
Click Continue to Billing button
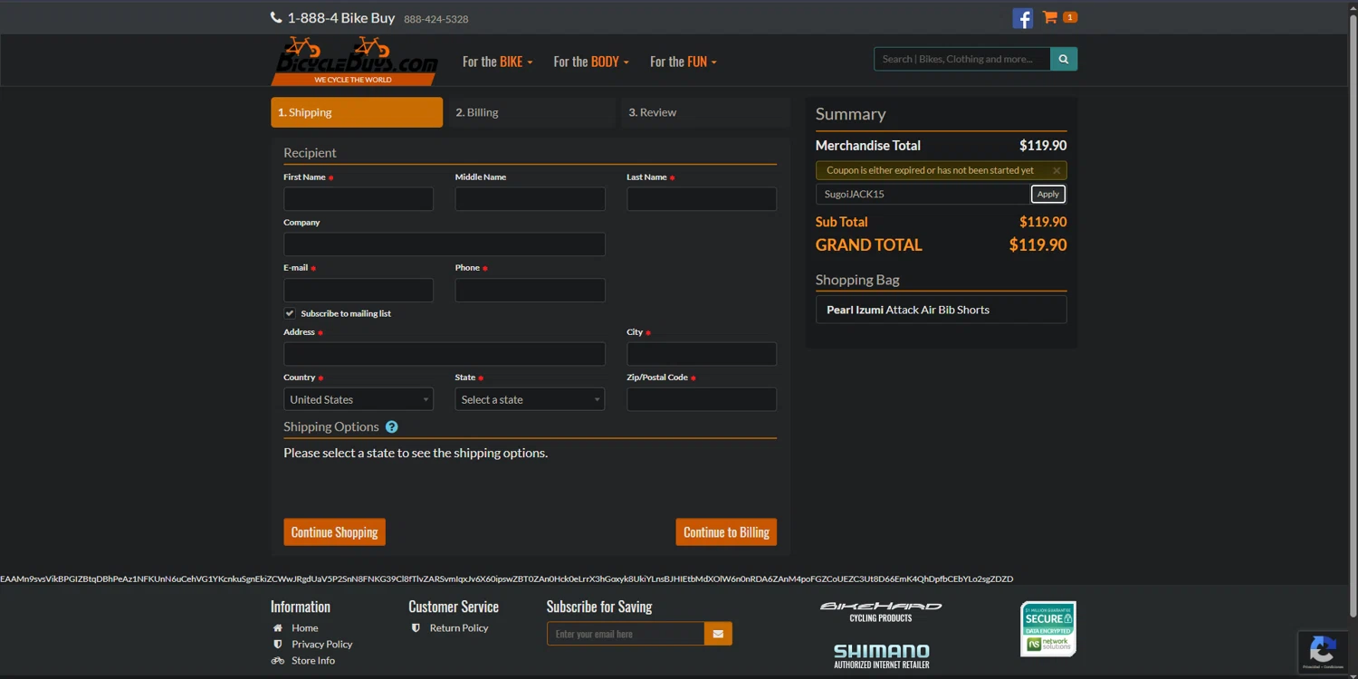pyautogui.click(x=726, y=532)
